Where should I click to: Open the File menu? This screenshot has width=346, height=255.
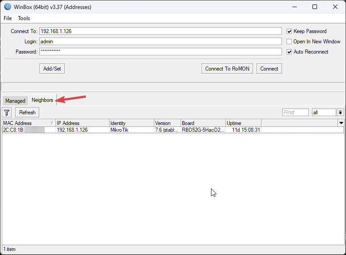[8, 18]
